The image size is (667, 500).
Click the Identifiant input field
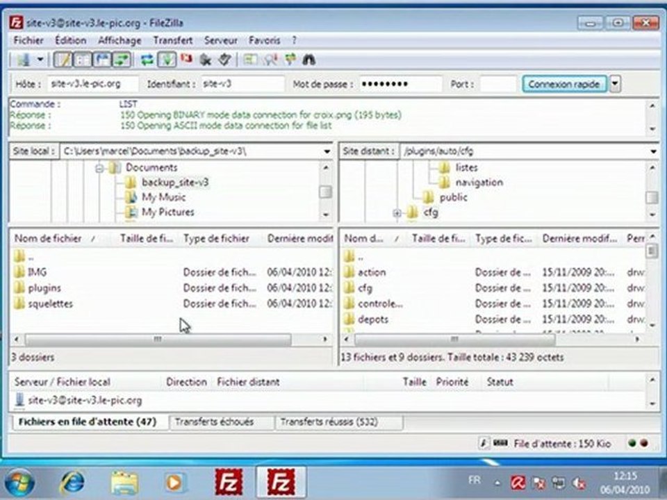pyautogui.click(x=242, y=84)
